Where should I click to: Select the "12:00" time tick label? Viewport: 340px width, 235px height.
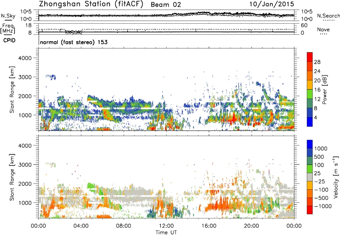coord(166,226)
